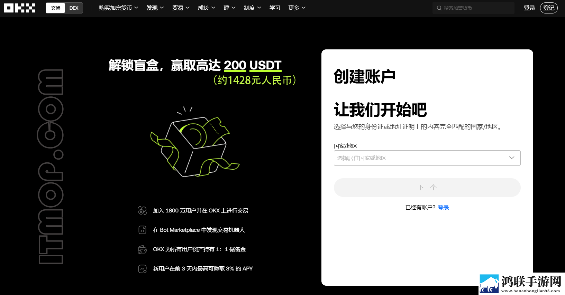Click the blue 登录 link below form

pos(443,207)
